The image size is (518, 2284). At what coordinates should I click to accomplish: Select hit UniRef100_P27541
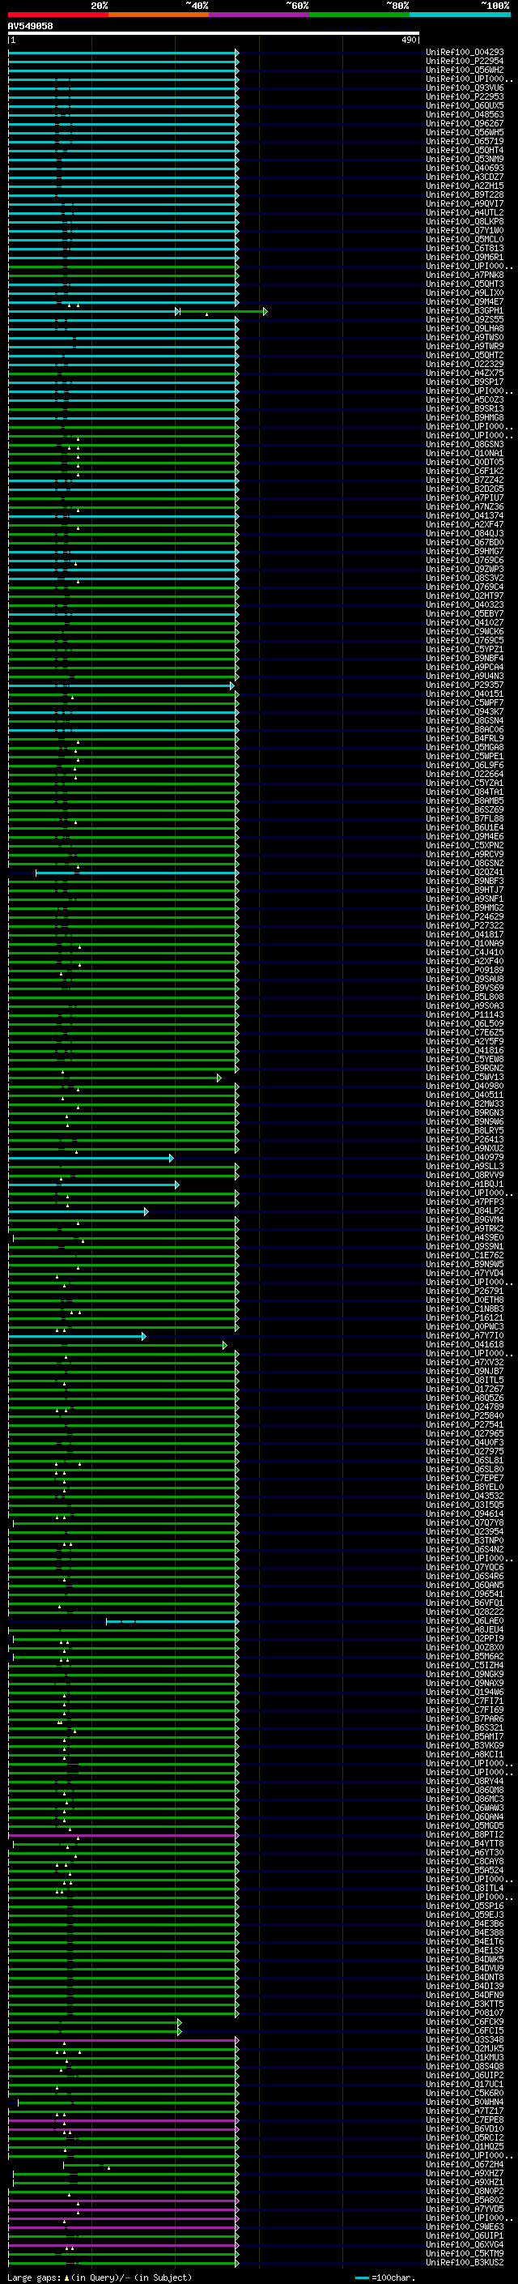465,1424
